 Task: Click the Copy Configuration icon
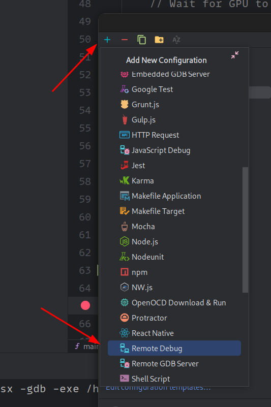click(x=142, y=40)
